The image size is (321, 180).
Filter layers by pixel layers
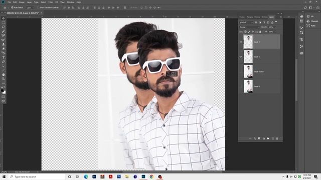[256, 22]
